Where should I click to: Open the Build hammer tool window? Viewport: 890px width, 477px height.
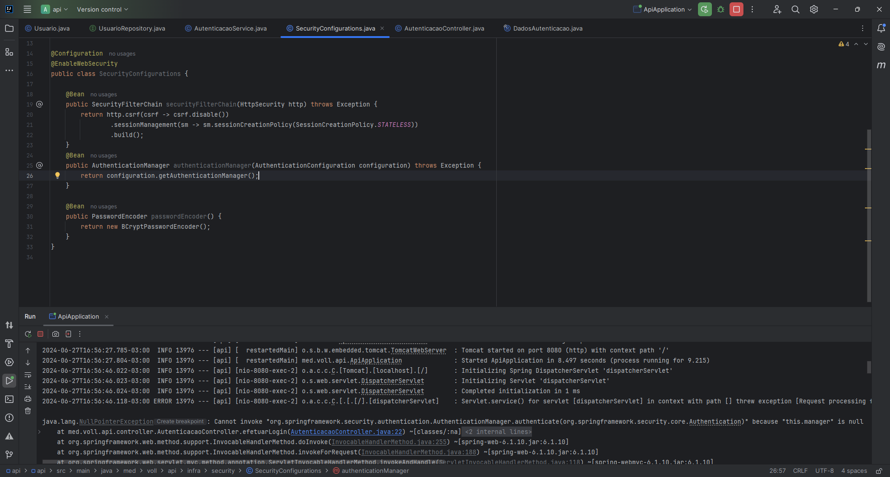(x=9, y=344)
